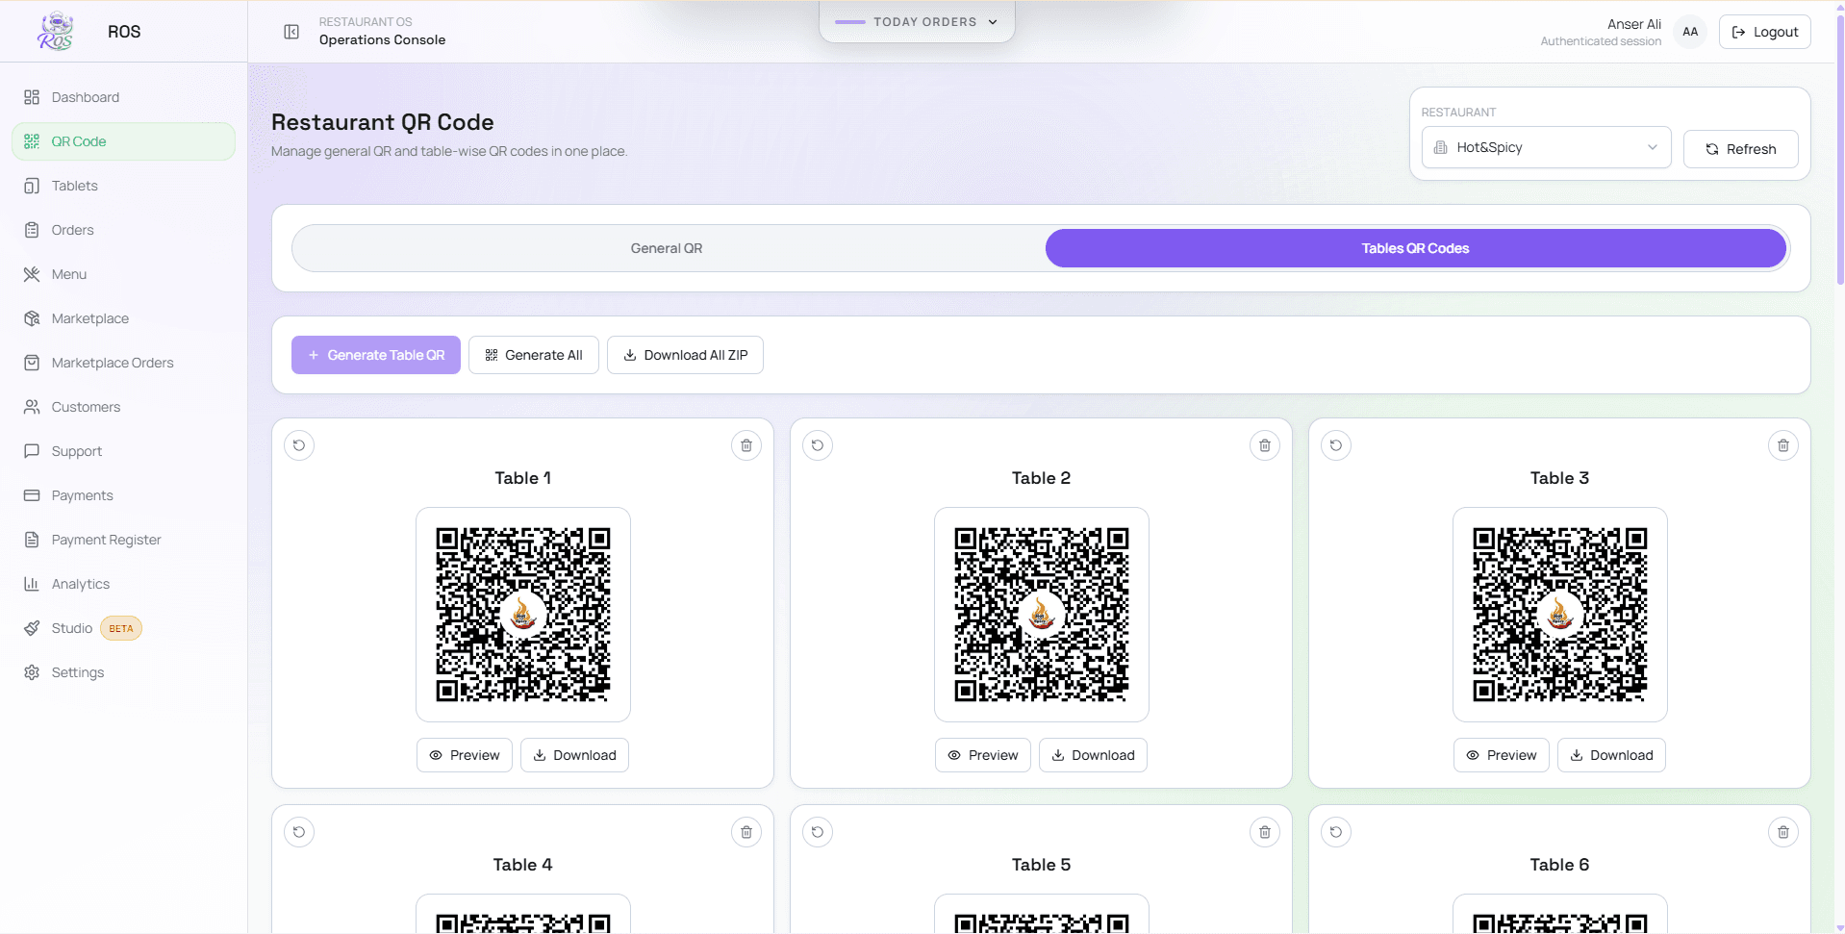Regenerate Table 4 QR via refresh icon
The width and height of the screenshot is (1845, 934).
click(x=299, y=832)
